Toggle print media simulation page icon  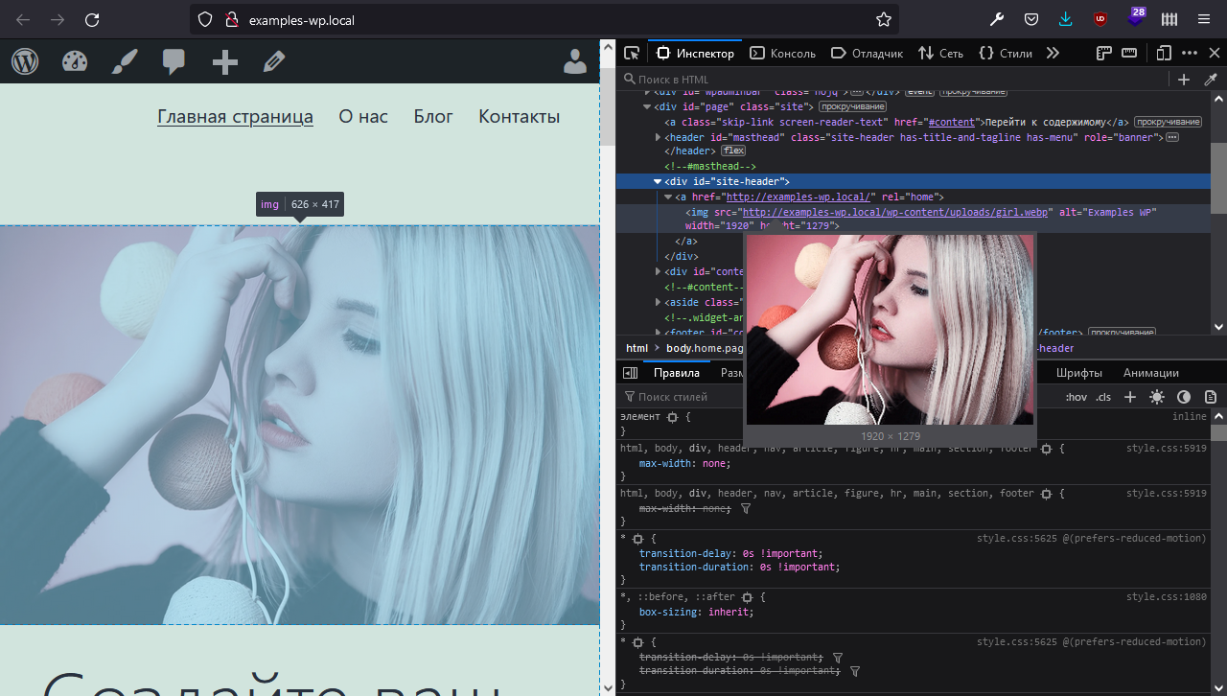point(1211,397)
